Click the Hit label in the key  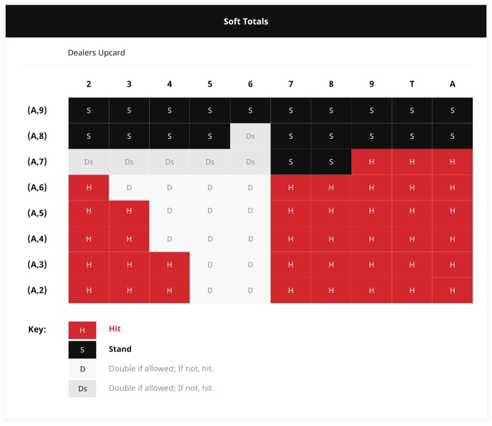click(114, 329)
